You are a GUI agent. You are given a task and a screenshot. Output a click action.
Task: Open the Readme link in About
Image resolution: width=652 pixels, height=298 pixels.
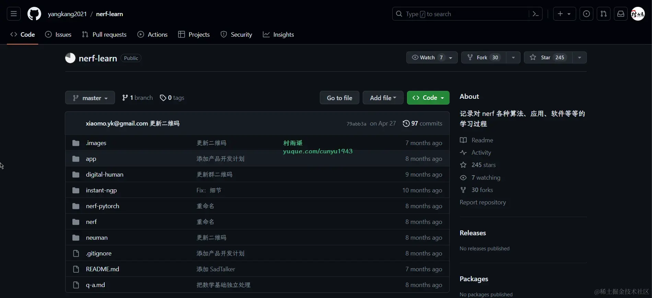(x=476, y=140)
